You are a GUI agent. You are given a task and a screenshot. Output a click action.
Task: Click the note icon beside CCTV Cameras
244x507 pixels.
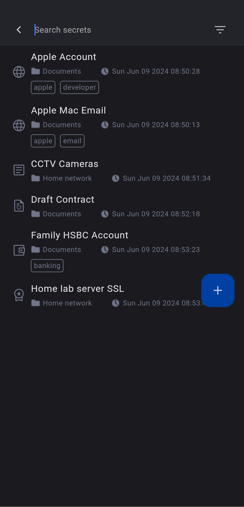[19, 170]
